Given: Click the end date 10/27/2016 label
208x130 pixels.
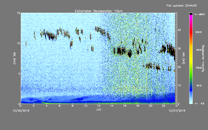Looking at the screenshot, I should (x=177, y=110).
